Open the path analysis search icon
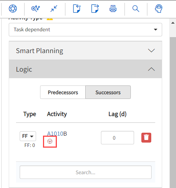This screenshot has height=188, width=176. tap(35, 8)
